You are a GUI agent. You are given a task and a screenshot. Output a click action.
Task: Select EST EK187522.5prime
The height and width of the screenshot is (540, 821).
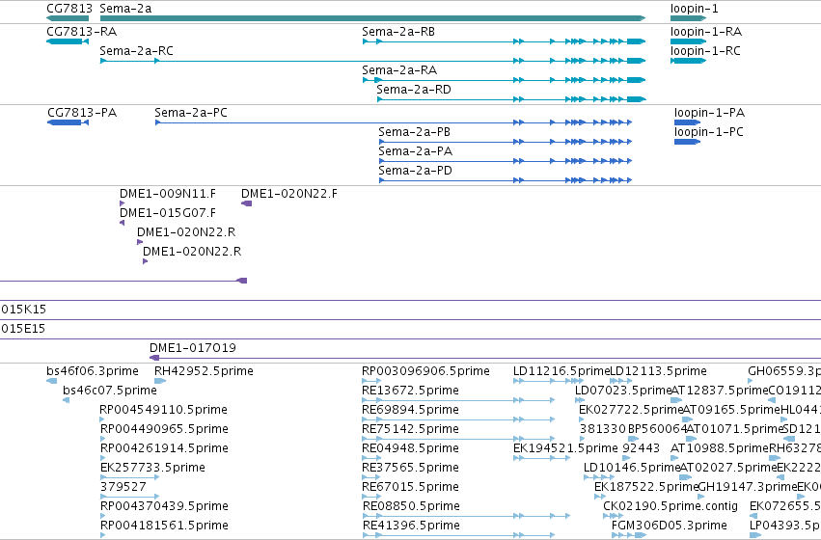coord(646,487)
